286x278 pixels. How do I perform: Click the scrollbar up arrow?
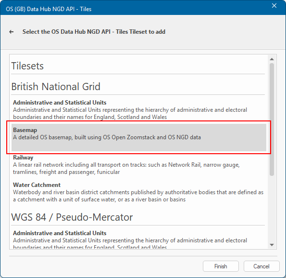click(272, 59)
